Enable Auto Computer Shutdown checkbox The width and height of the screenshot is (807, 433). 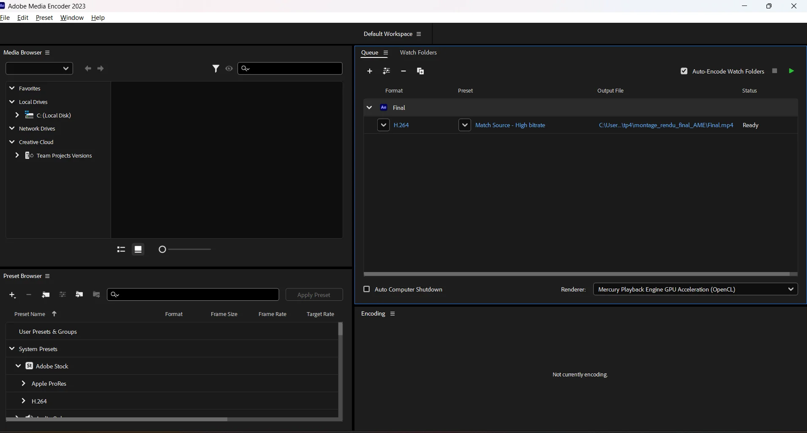(x=367, y=289)
